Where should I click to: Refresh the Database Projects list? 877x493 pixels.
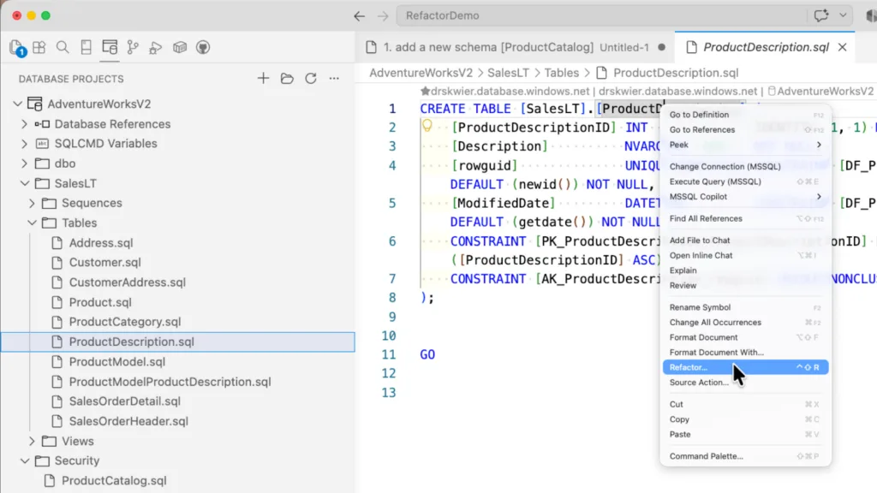pos(310,78)
